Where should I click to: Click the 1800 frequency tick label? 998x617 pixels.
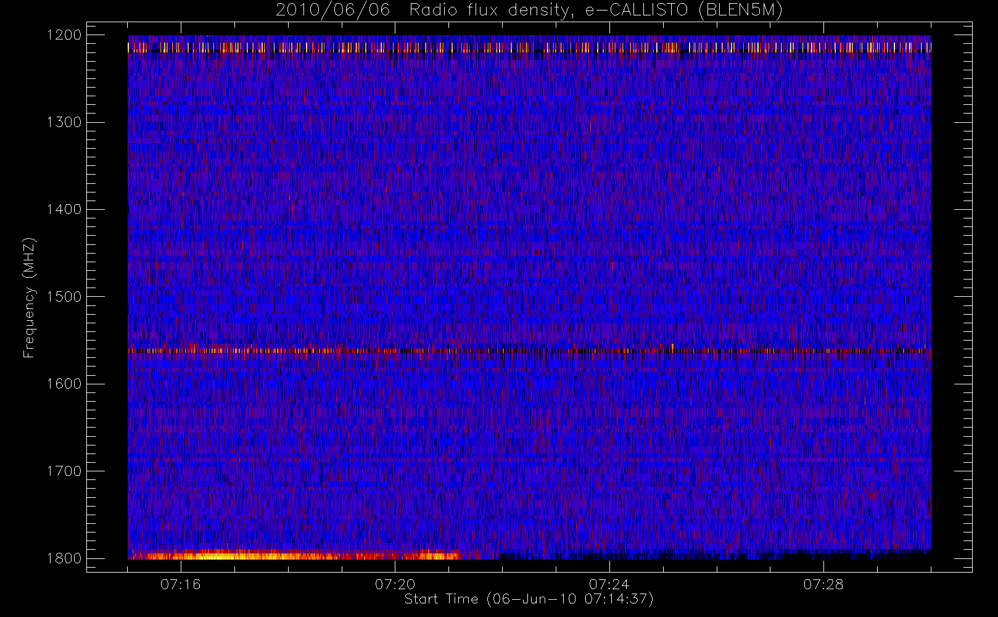pyautogui.click(x=64, y=558)
